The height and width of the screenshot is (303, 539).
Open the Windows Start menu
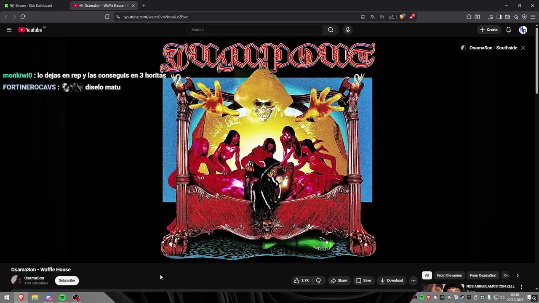click(x=7, y=298)
